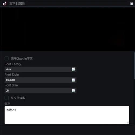Viewport: 135px width, 135px height.
Task: Click the icon inside the Font Style field
Action: pyautogui.click(x=73, y=80)
